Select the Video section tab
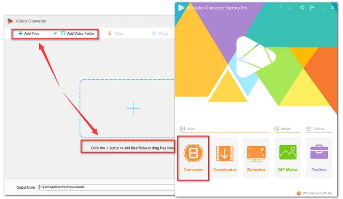Screen dimensions: 343x199 pos(188,129)
